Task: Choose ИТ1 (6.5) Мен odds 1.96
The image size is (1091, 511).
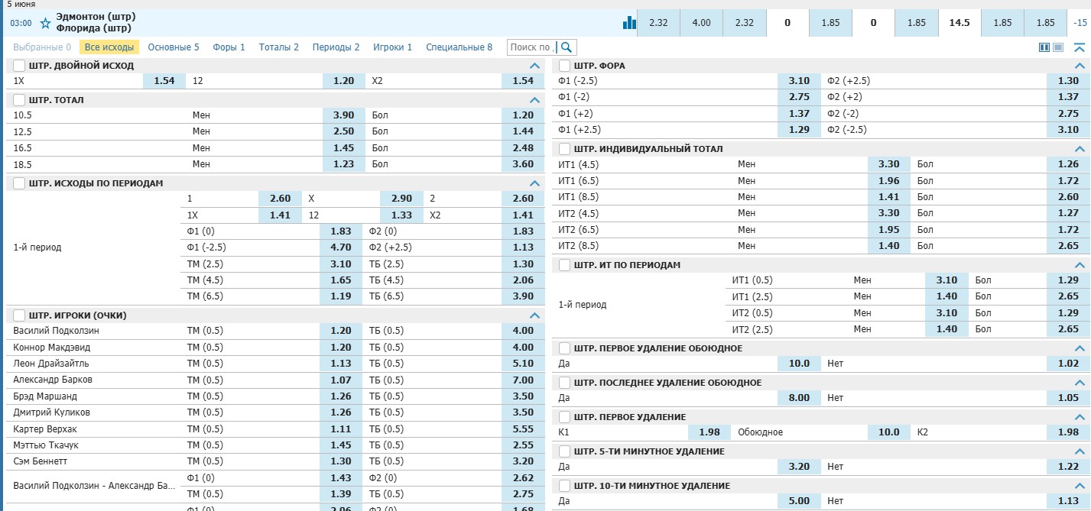Action: pos(889,181)
